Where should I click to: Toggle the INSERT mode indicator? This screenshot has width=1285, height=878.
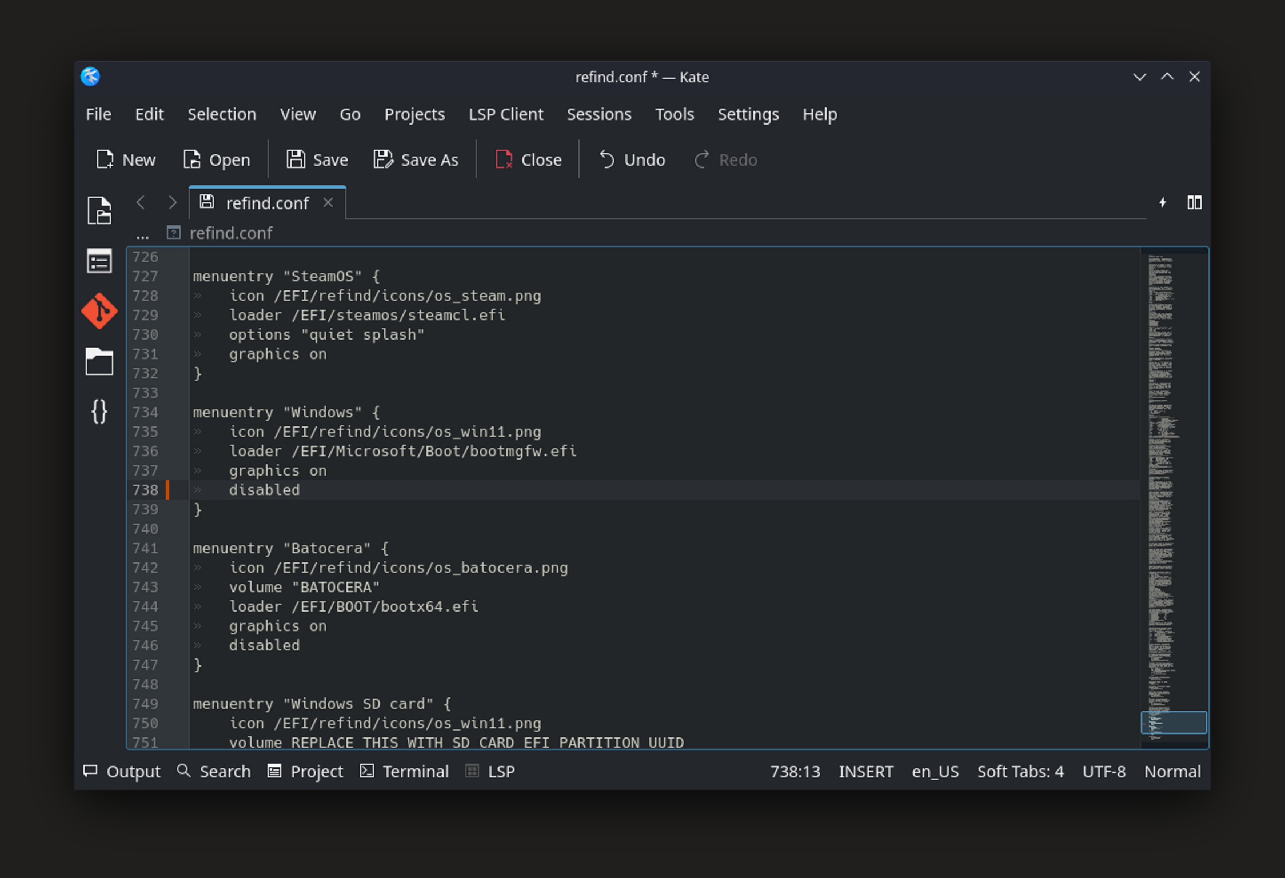coord(865,772)
